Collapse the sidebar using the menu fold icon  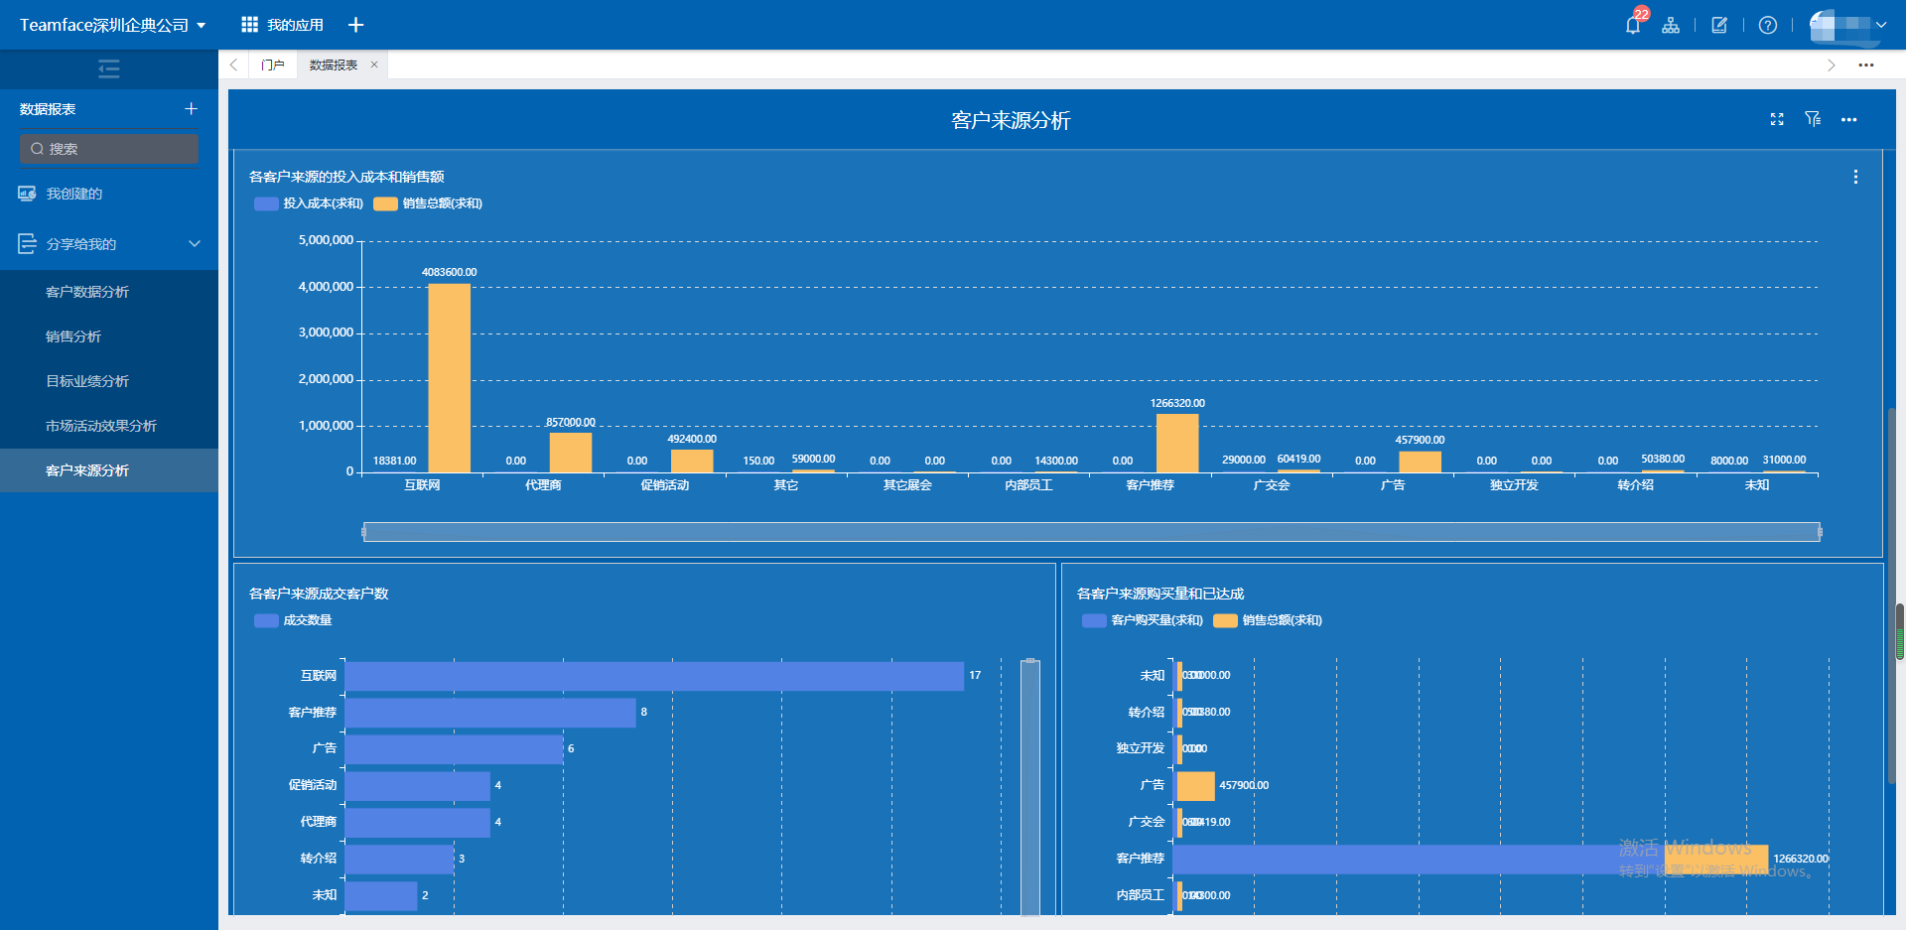click(x=109, y=68)
